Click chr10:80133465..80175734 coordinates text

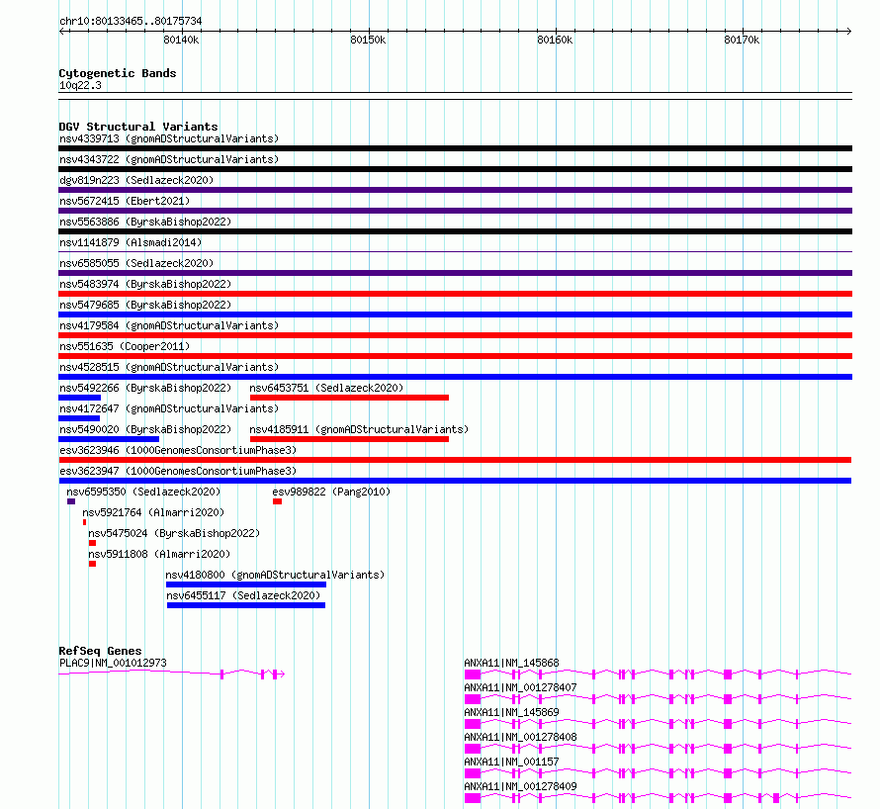tap(131, 21)
